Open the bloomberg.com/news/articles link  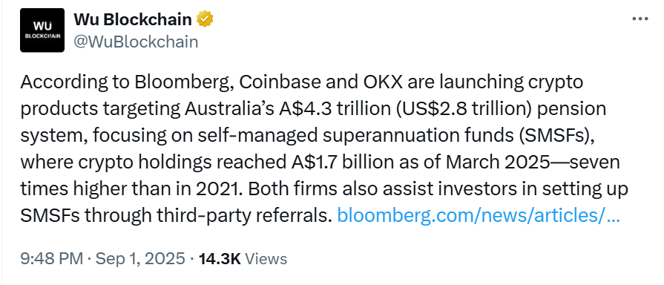pos(479,215)
